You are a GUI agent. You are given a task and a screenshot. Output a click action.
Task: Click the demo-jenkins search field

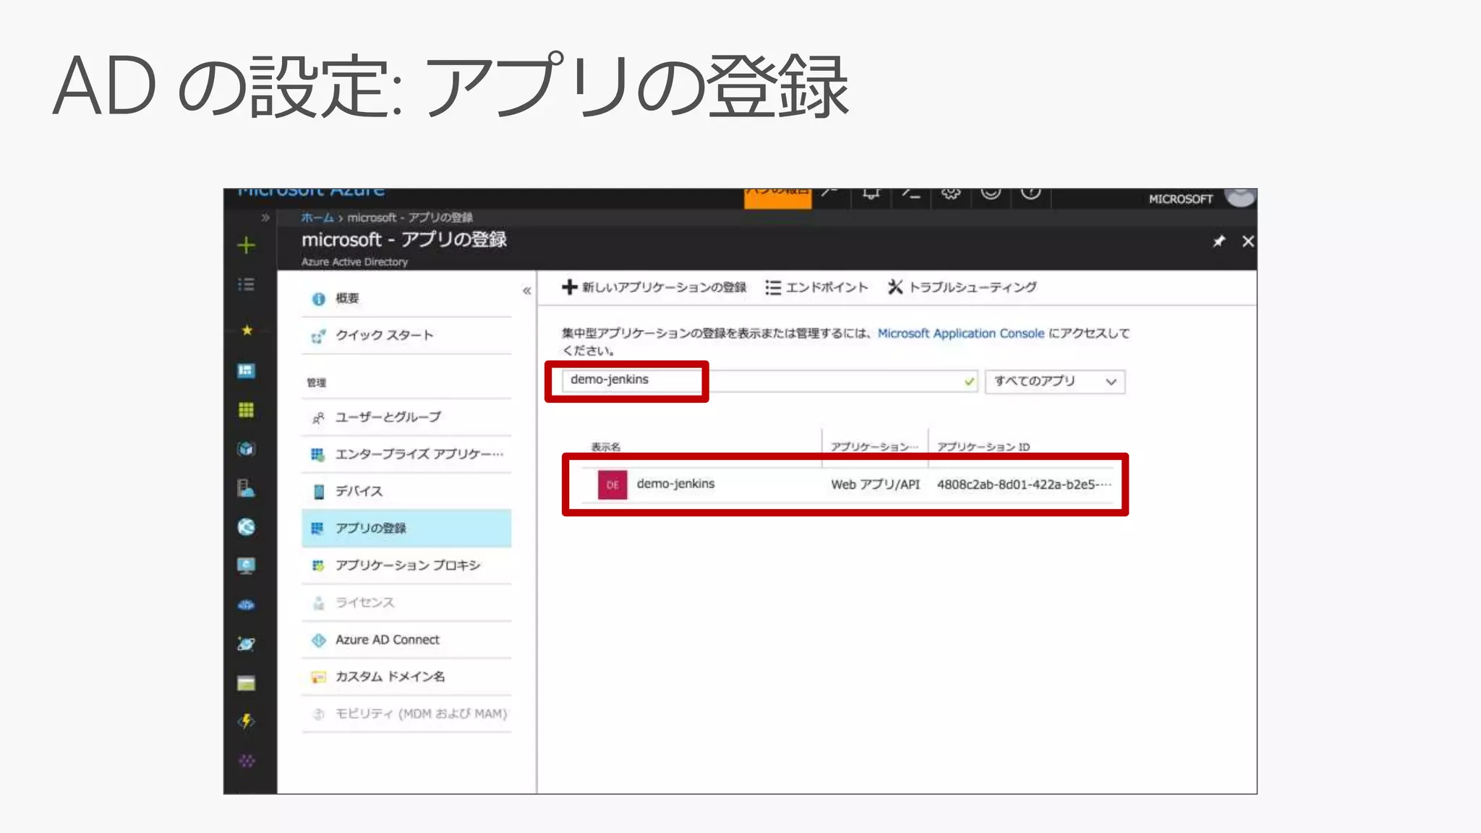759,380
